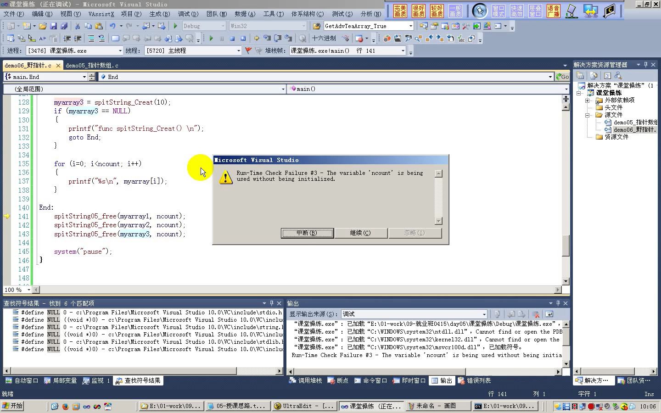Click the 继续(C) button in the dialog

(x=360, y=233)
